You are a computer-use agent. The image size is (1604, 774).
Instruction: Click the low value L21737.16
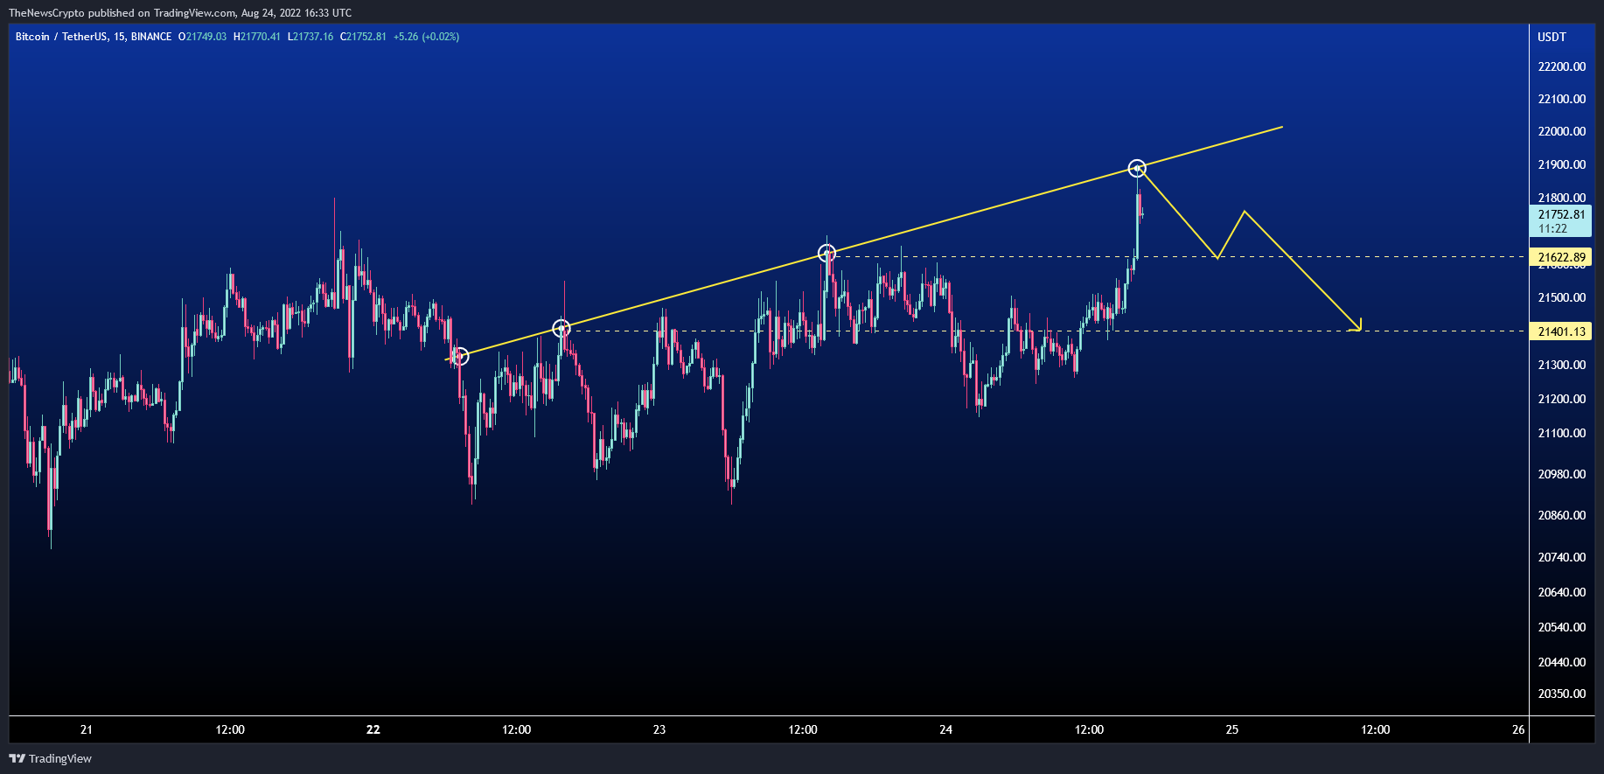click(x=310, y=37)
